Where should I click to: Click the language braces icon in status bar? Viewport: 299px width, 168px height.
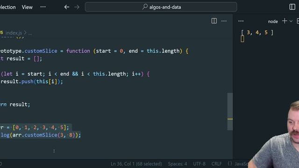(x=230, y=164)
